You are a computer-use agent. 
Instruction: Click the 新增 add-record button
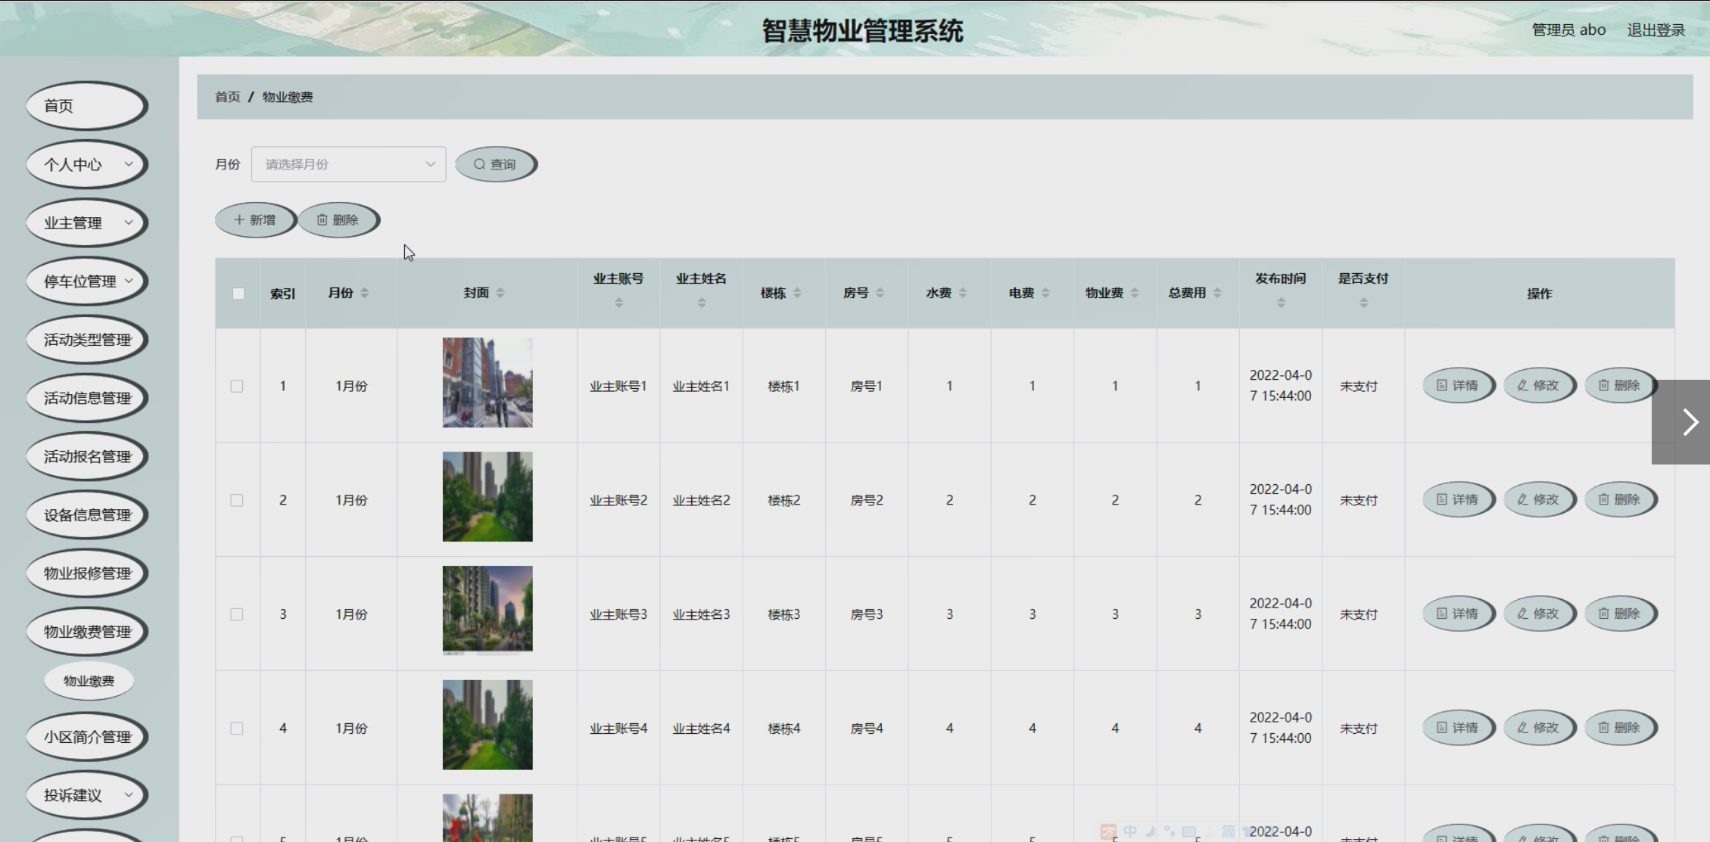pyautogui.click(x=255, y=220)
